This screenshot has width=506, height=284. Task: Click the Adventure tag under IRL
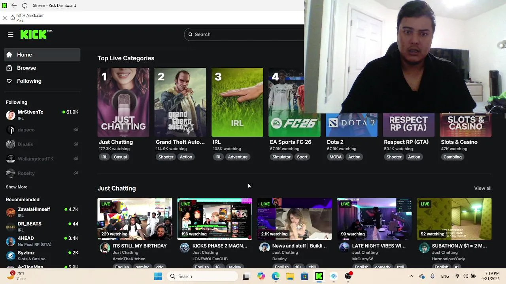(x=238, y=157)
